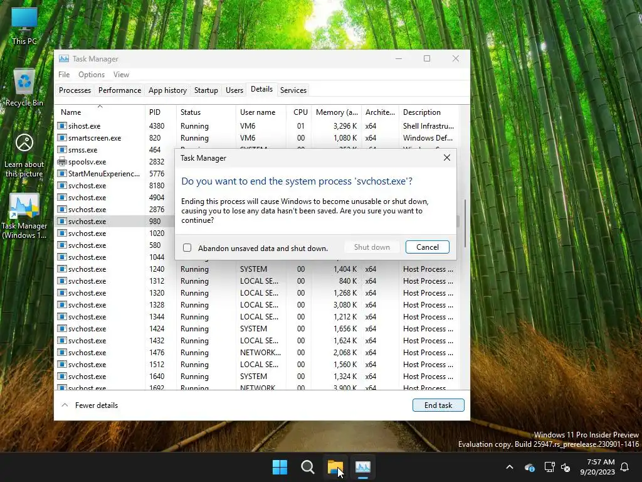The height and width of the screenshot is (482, 642).
Task: Select Shell Infrastru... description cell
Action: click(428, 126)
